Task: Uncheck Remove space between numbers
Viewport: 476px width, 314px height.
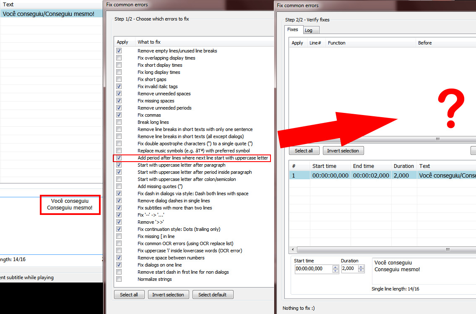Action: (x=119, y=258)
